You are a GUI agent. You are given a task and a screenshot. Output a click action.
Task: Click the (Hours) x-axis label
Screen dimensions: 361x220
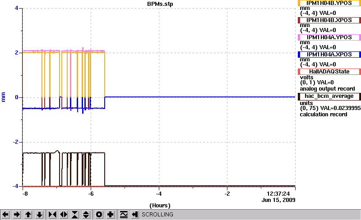(160, 206)
